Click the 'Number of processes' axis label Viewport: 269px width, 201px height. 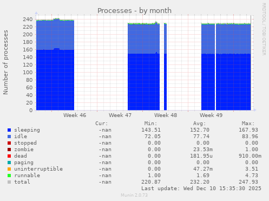[5, 62]
